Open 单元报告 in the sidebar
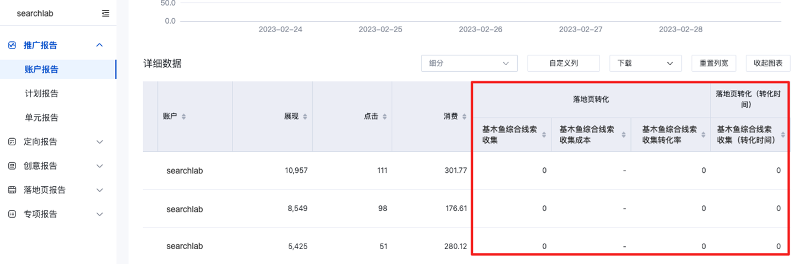Screen dimensions: 799x264 [x=41, y=118]
